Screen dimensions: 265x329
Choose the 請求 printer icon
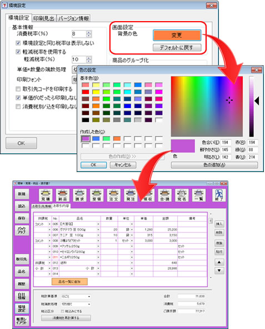(x=79, y=195)
